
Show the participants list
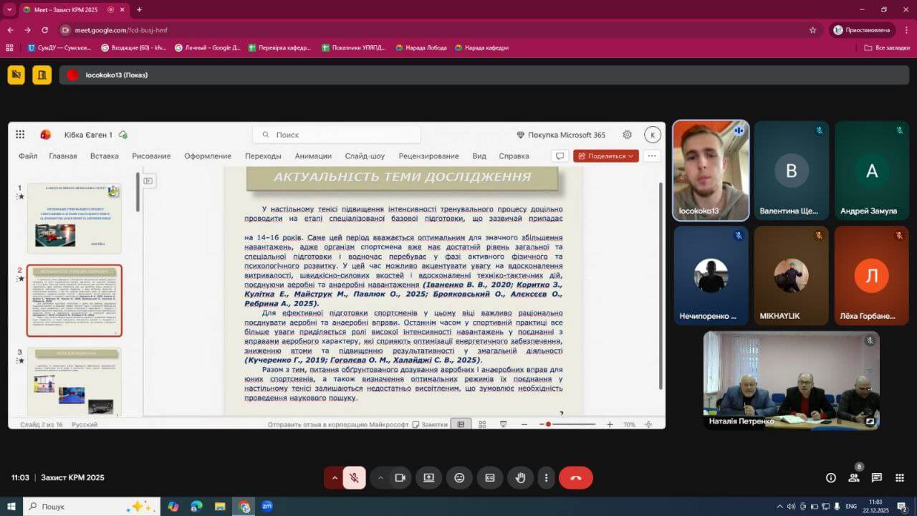(x=854, y=478)
